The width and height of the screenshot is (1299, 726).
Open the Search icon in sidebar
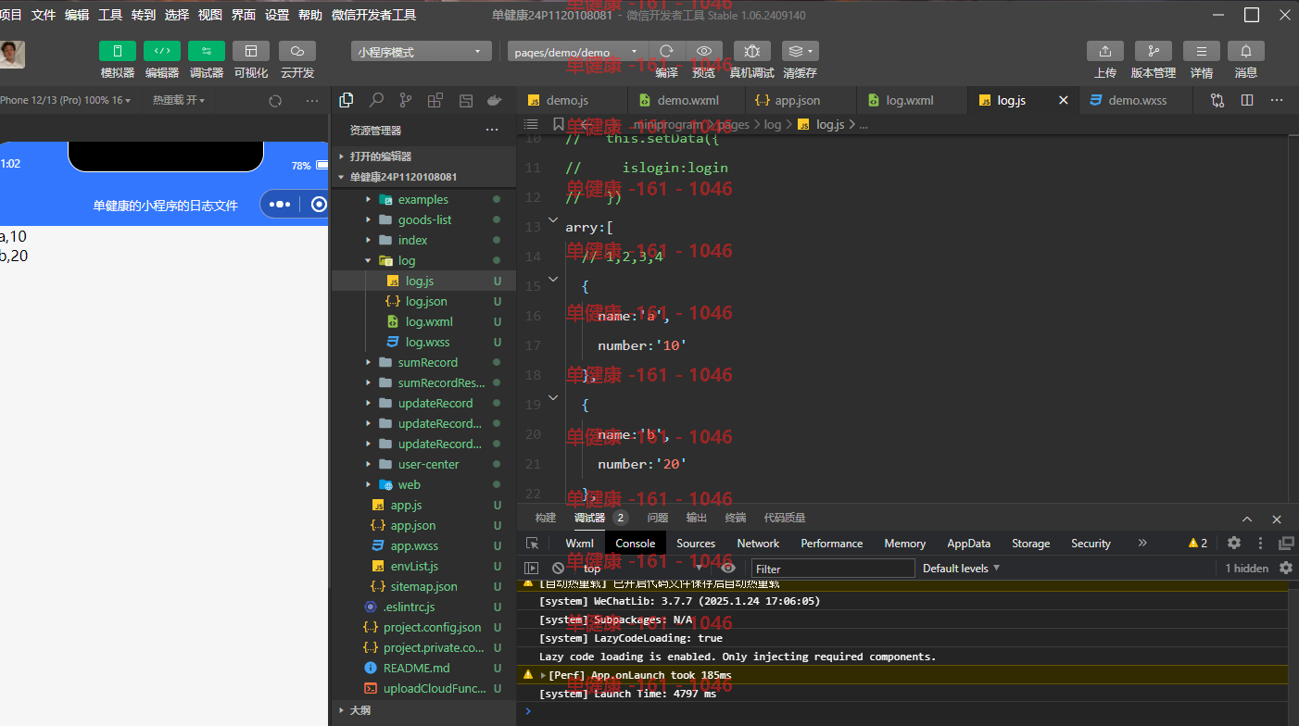click(376, 100)
